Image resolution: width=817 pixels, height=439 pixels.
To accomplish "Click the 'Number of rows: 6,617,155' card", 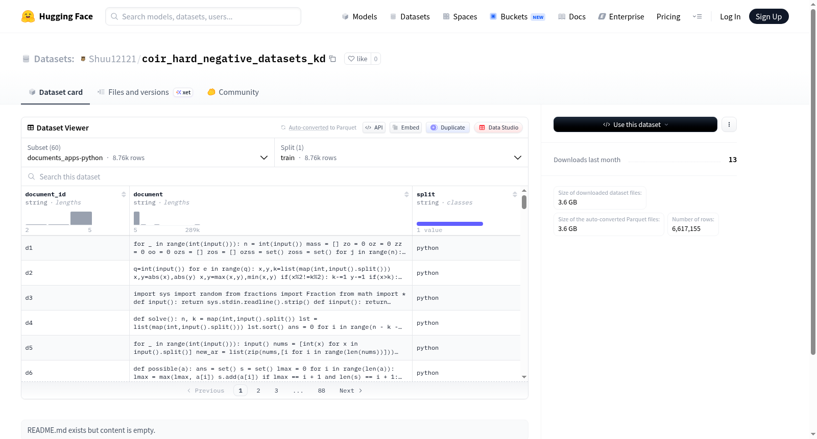I will click(x=693, y=224).
